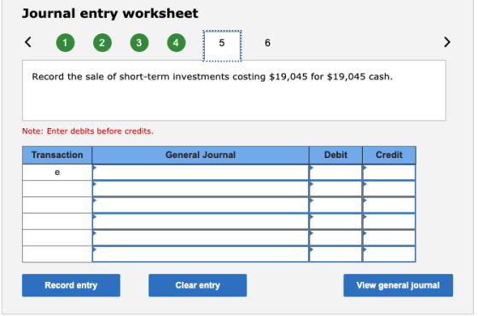Image resolution: width=478 pixels, height=316 pixels.
Task: Open journal entry step 3
Action: [x=139, y=43]
